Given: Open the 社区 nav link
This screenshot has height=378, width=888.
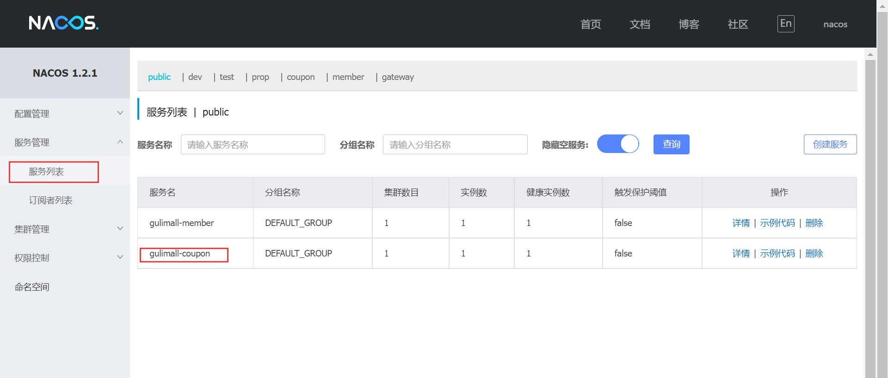Looking at the screenshot, I should coord(738,24).
